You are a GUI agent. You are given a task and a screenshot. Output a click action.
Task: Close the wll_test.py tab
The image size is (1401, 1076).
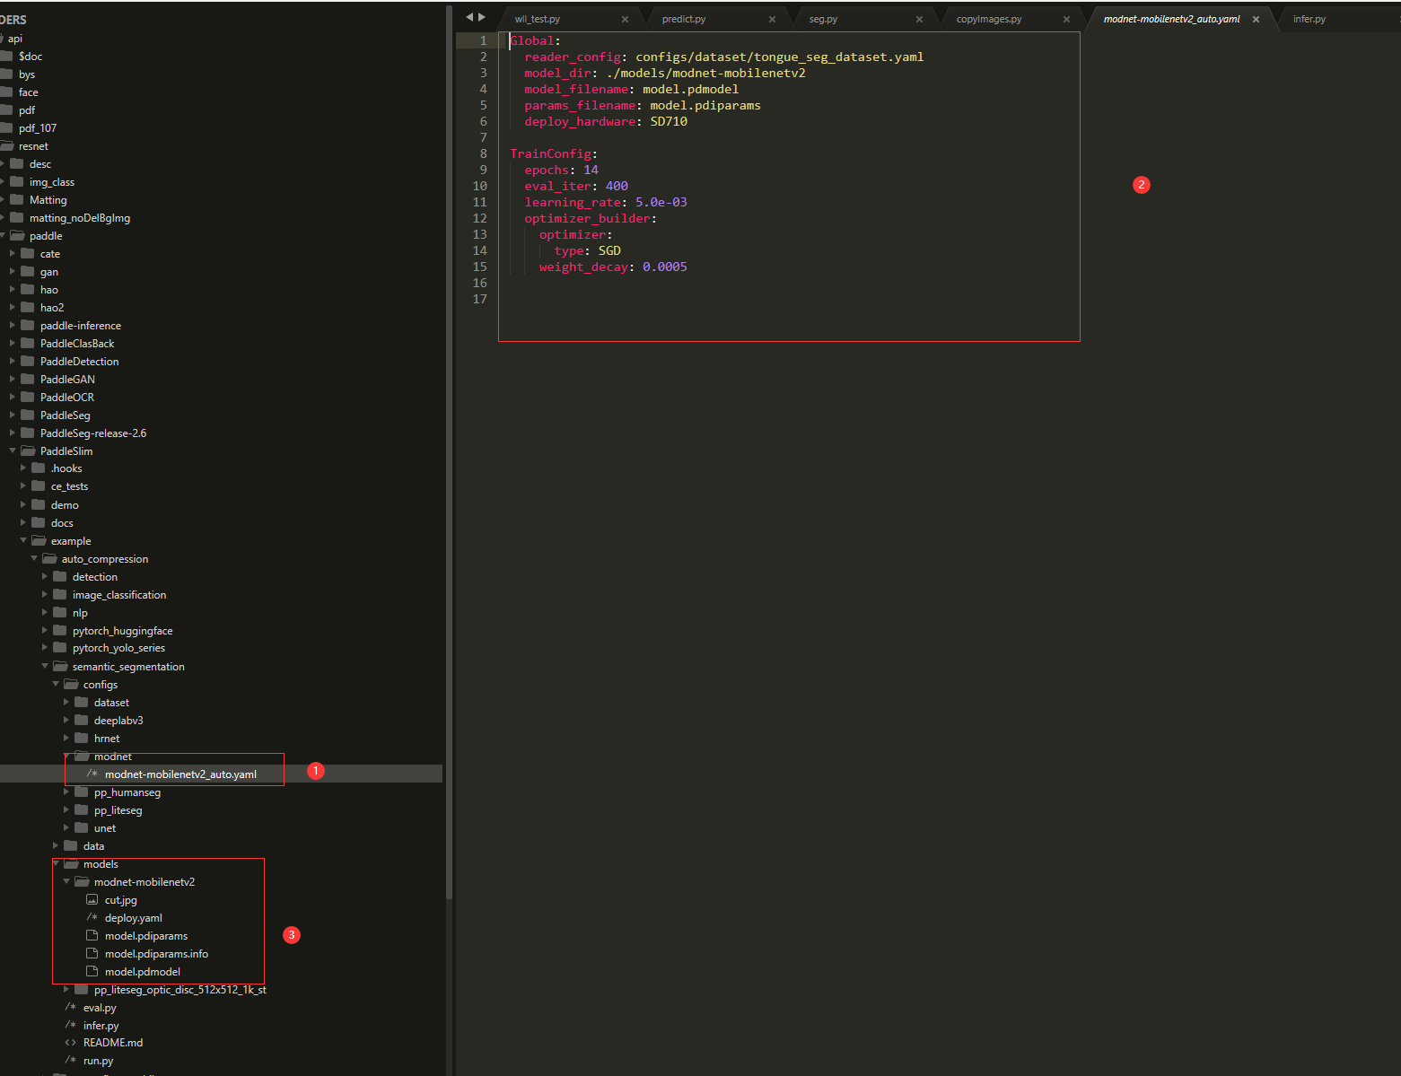click(x=625, y=19)
